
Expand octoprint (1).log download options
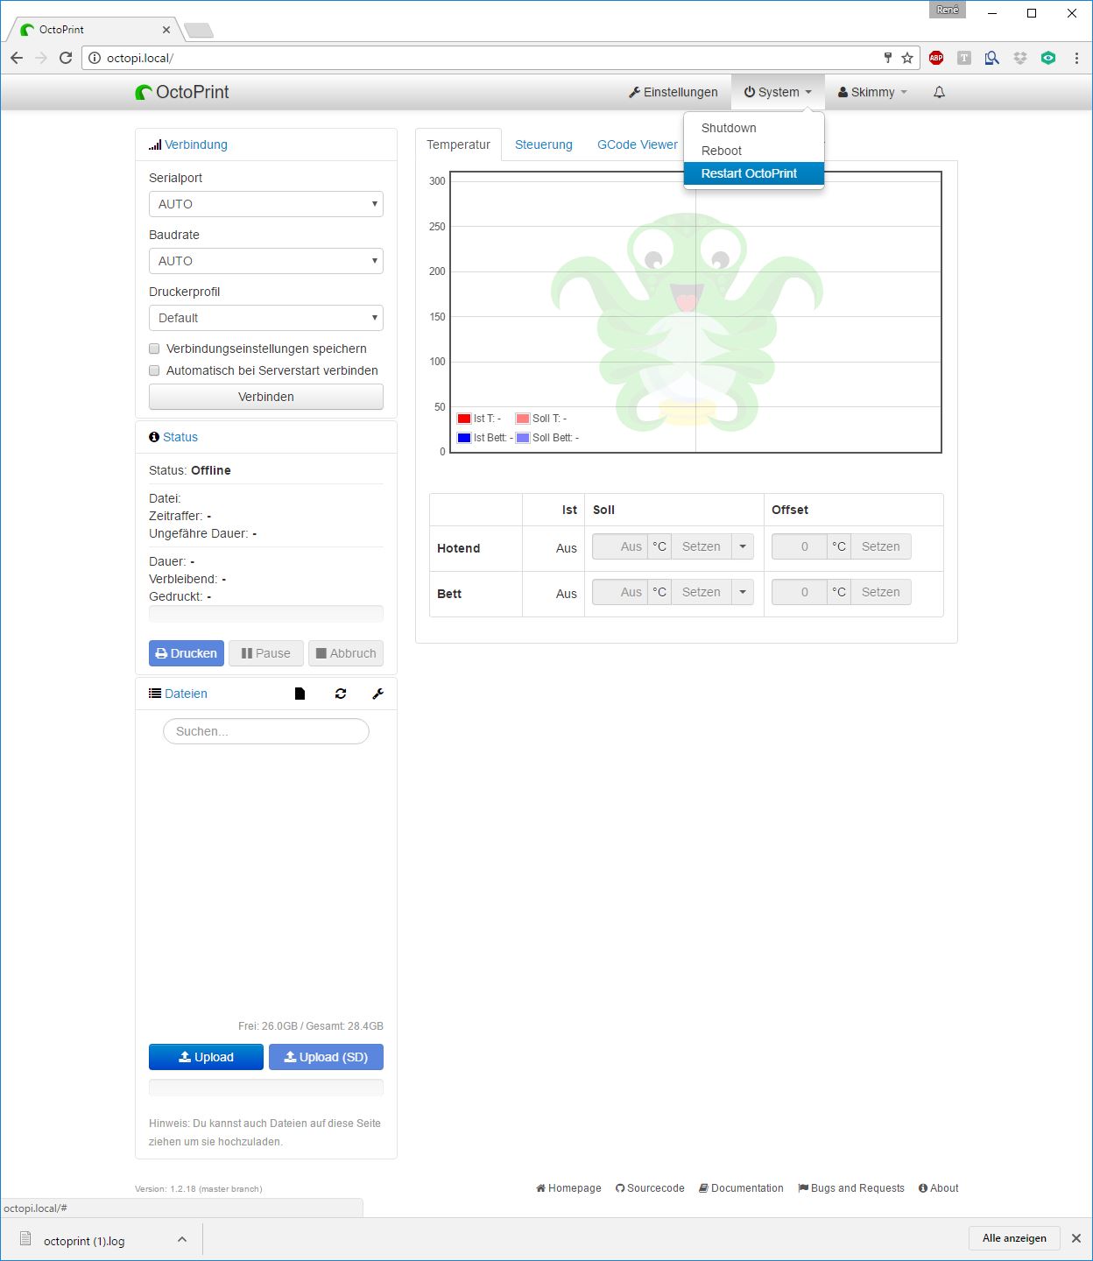(x=182, y=1239)
